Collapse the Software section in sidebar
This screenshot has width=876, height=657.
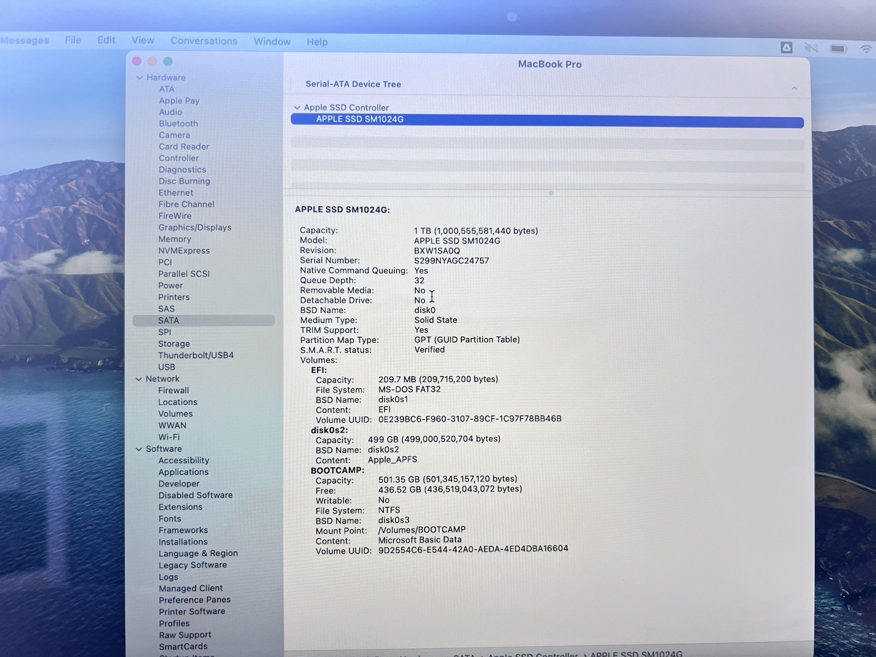[x=139, y=449]
